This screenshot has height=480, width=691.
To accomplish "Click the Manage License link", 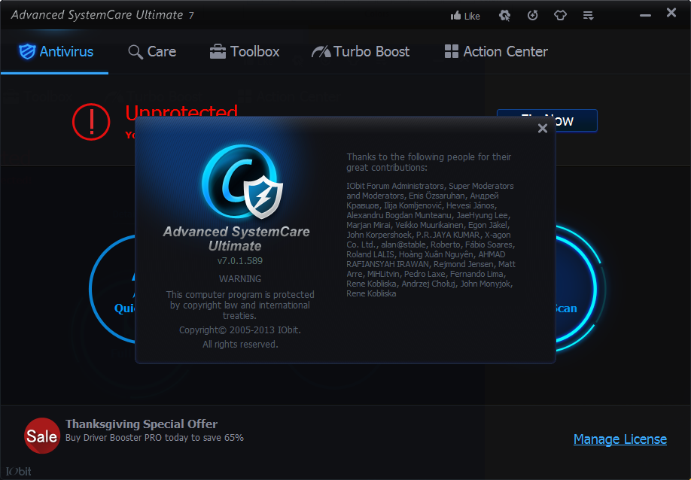I will [620, 439].
